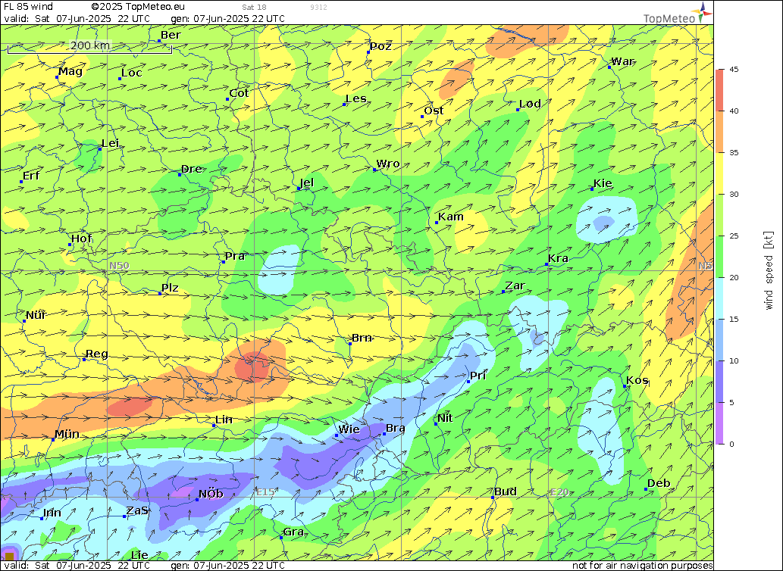Image resolution: width=783 pixels, height=571 pixels.
Task: Click the '©2025 TopMeteo.eu' copyright text
Action: 138,7
